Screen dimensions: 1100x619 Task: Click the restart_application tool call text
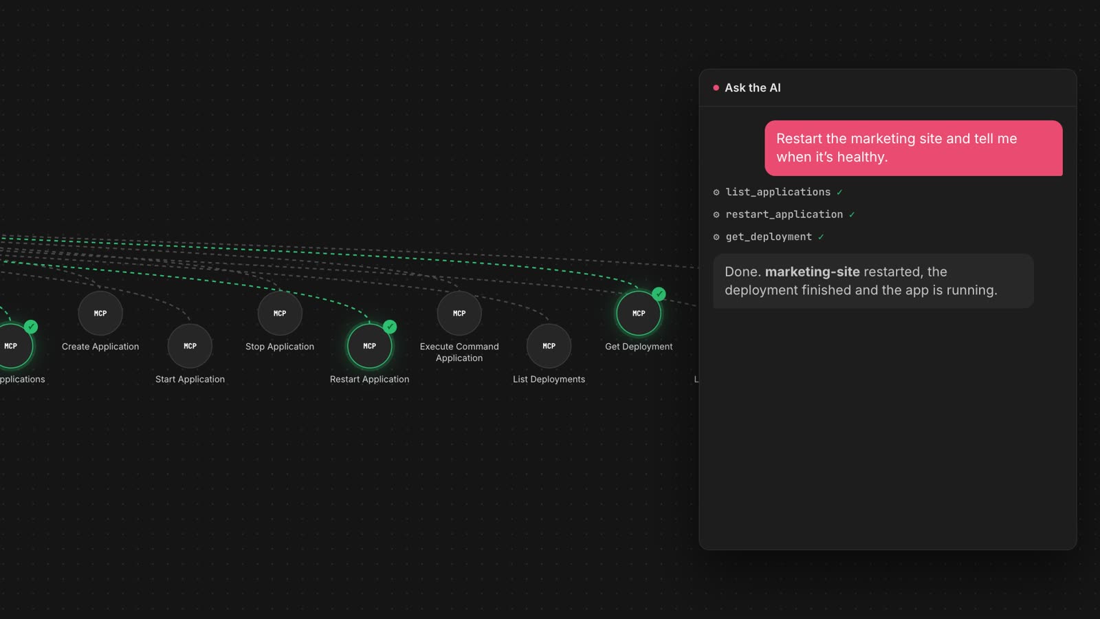[x=784, y=214]
